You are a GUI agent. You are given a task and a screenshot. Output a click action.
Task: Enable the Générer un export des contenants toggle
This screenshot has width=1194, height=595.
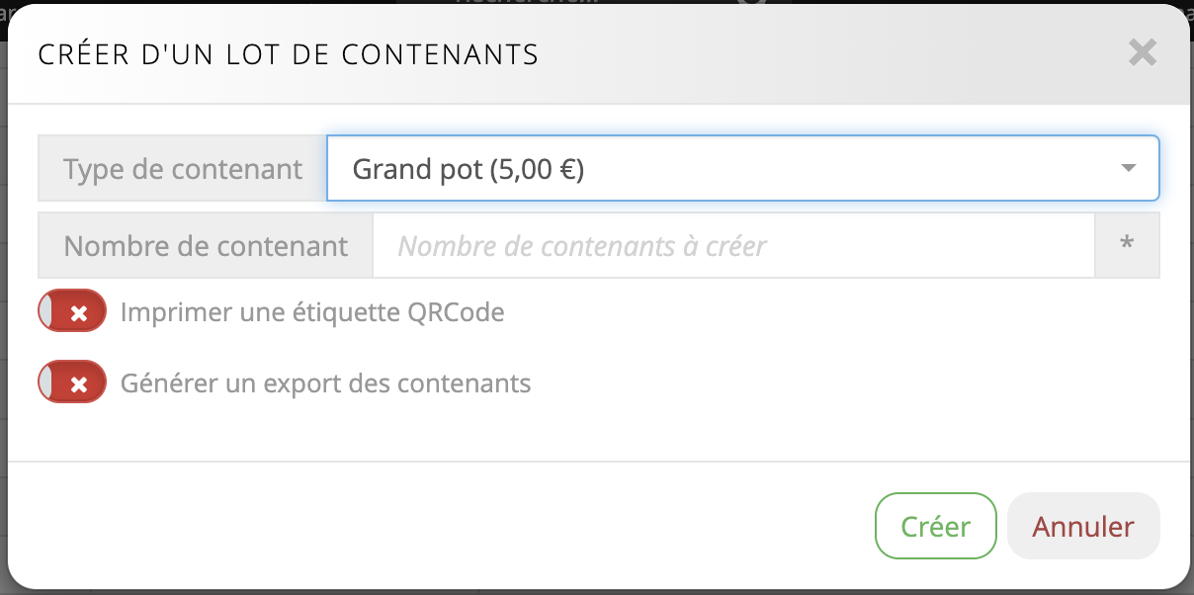pyautogui.click(x=72, y=382)
